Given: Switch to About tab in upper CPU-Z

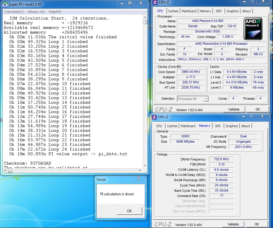Looking at the screenshot, I should point(246,11).
